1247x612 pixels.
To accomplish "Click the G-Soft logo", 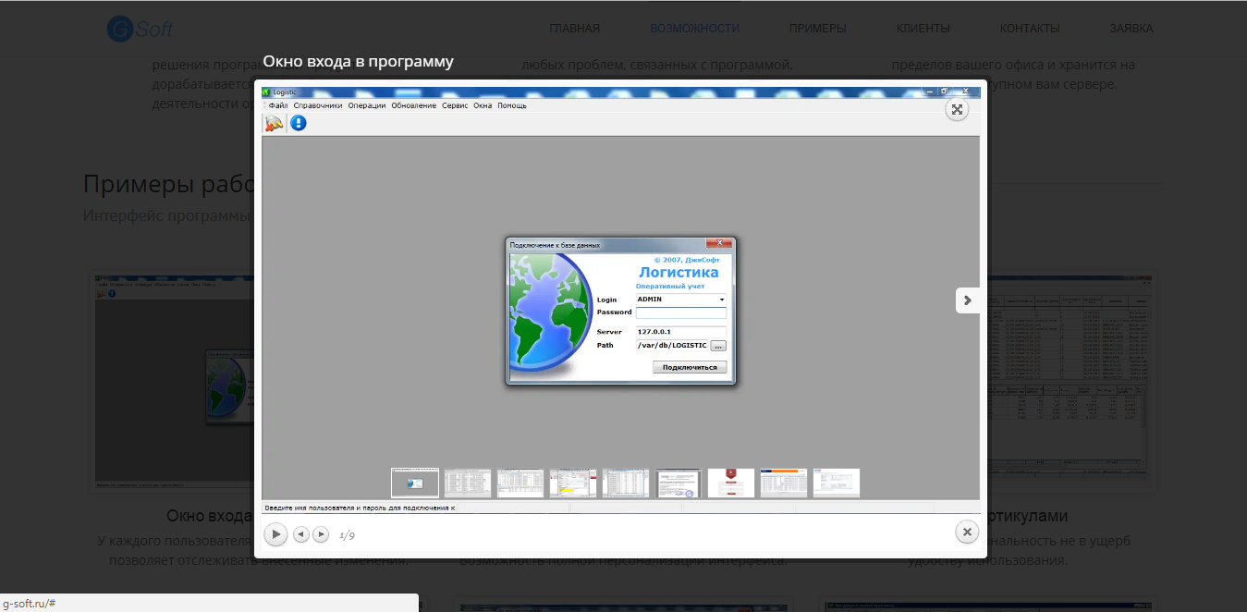I will (x=140, y=29).
